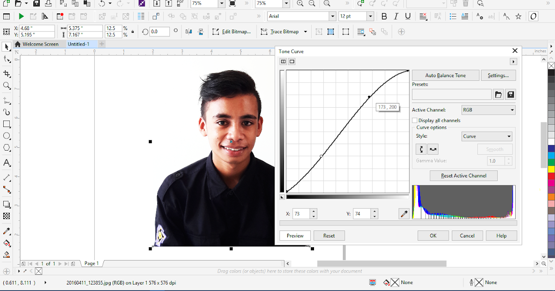555x291 pixels.
Task: Use the eyedropper in the Tone Curve dialog
Action: [x=403, y=213]
